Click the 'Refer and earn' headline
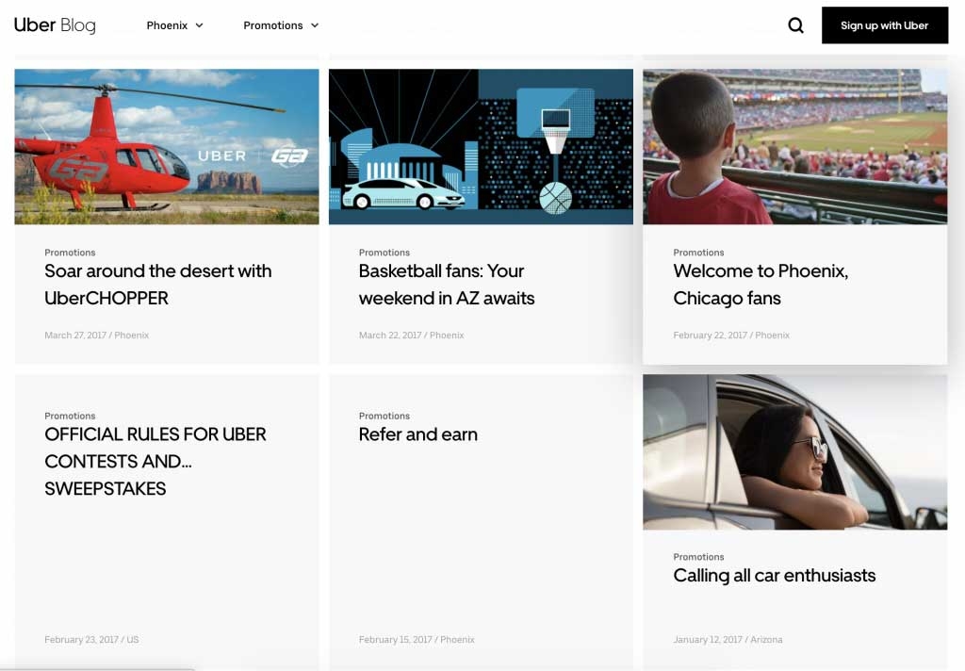 pos(417,434)
